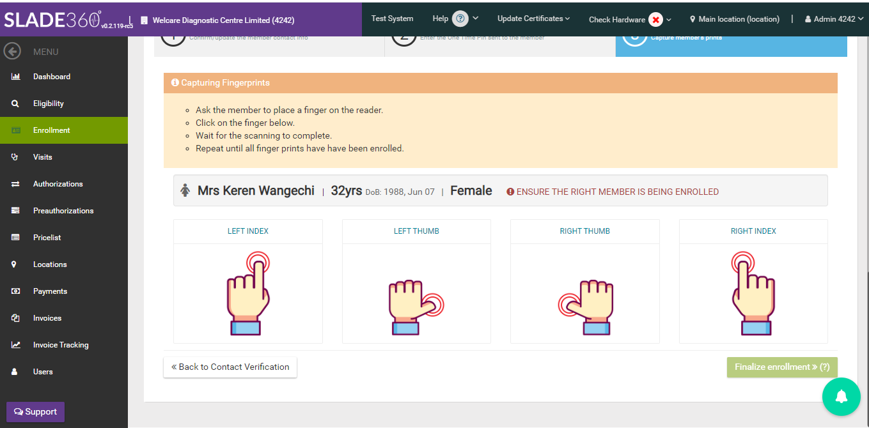Open the Invoice Tracking menu item
The image size is (869, 428).
click(x=64, y=345)
